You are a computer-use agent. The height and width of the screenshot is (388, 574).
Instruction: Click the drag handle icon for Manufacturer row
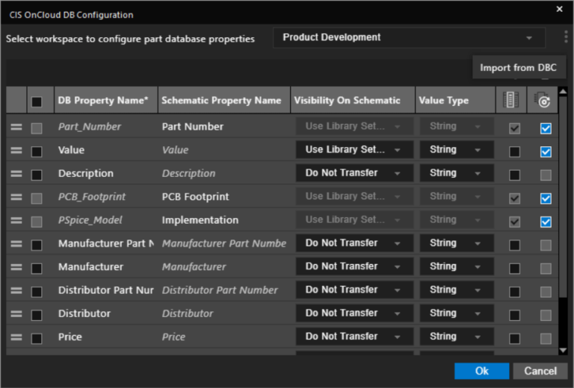(16, 267)
